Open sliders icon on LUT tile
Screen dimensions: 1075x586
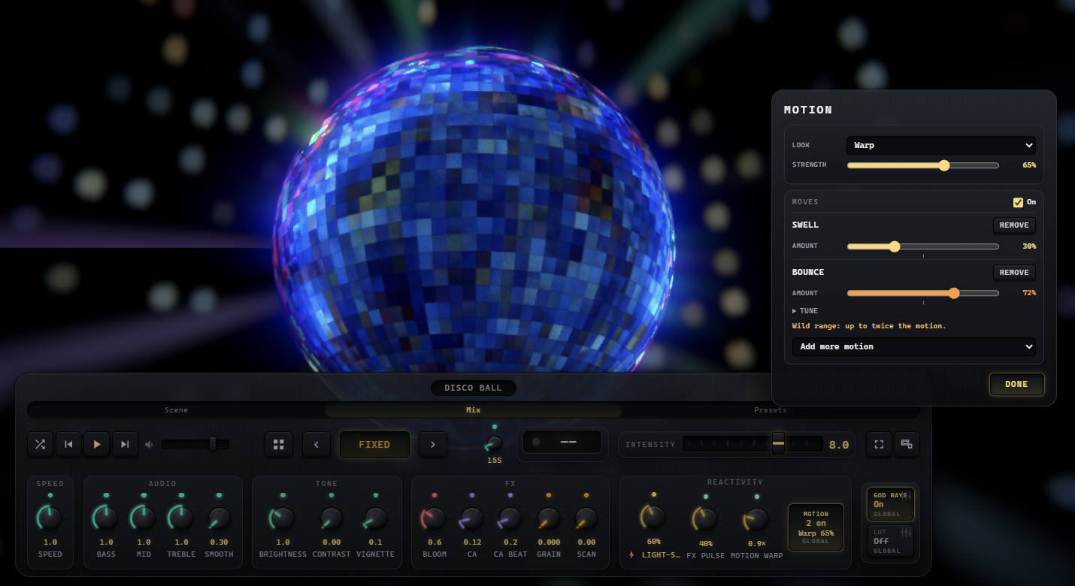coord(906,533)
